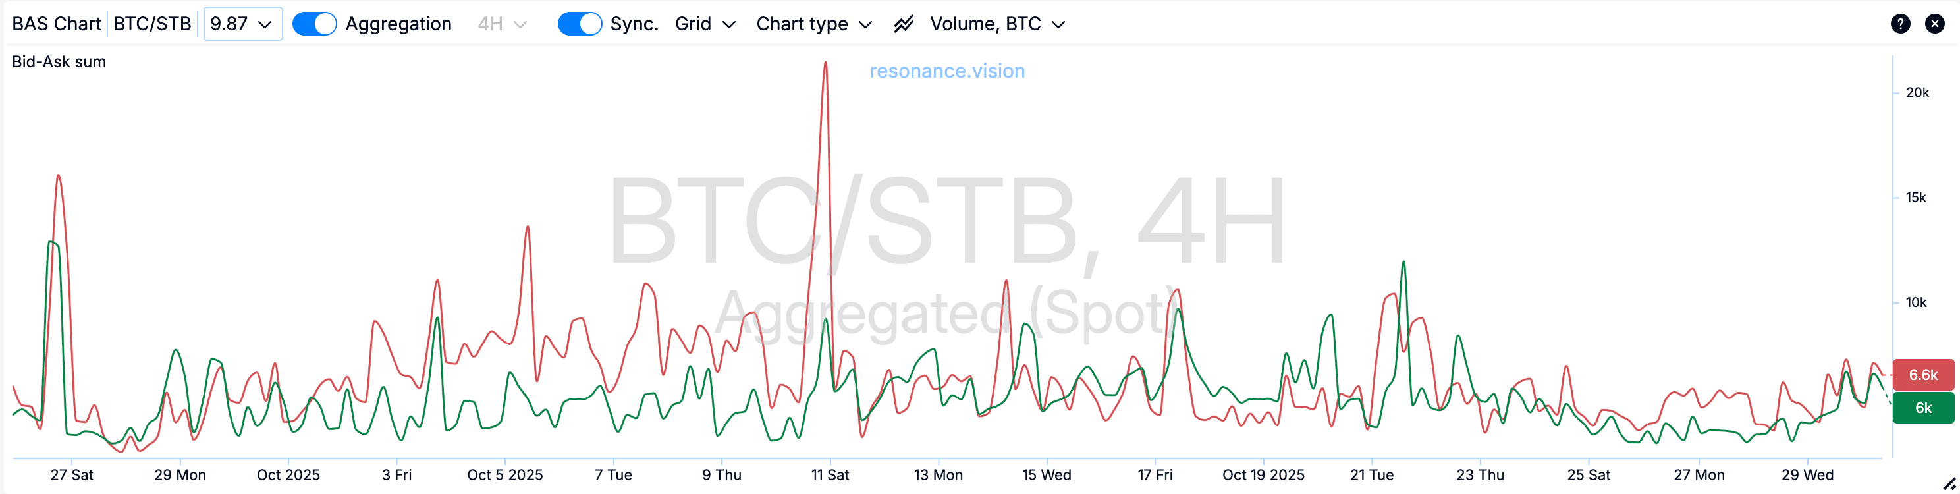Click the chevron beside 9.87

click(x=265, y=24)
